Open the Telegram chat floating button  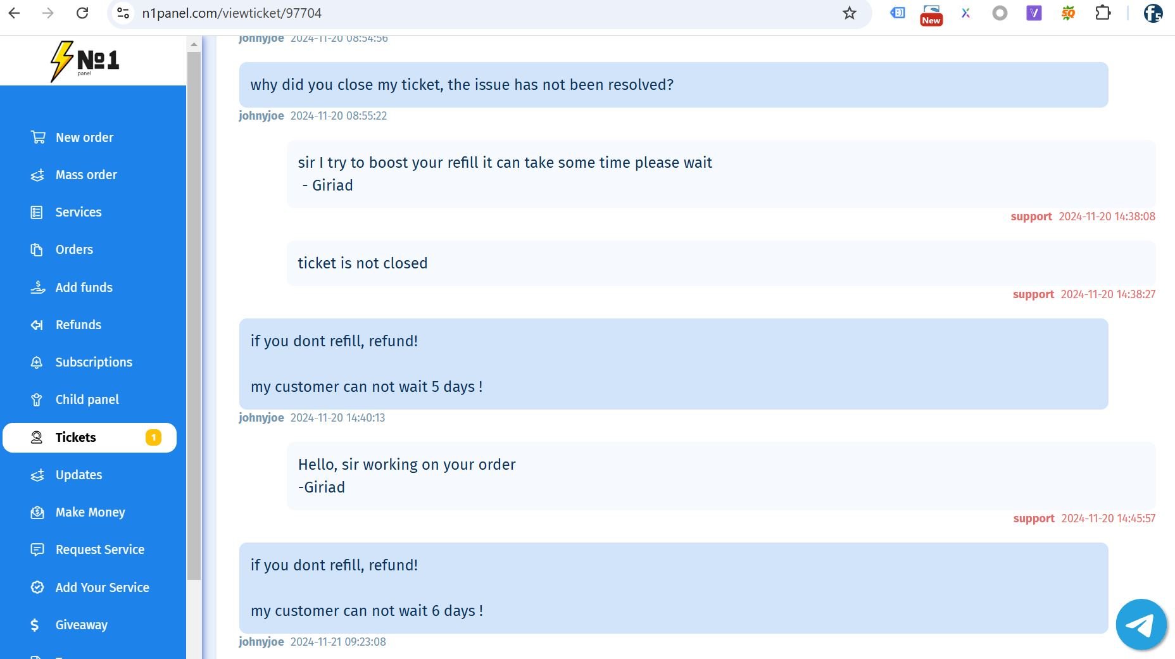pyautogui.click(x=1141, y=624)
